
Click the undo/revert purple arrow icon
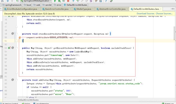pyautogui.click(x=91, y=1)
